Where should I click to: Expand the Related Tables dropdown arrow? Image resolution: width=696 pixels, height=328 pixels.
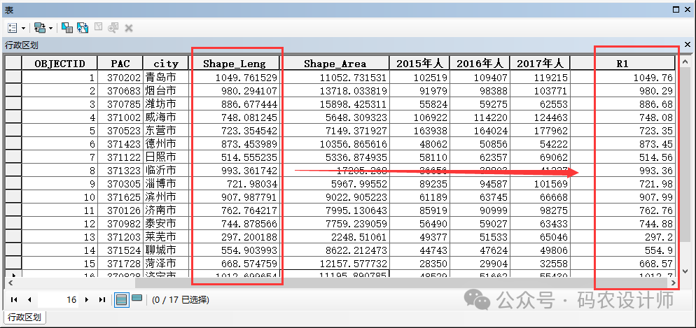point(50,28)
